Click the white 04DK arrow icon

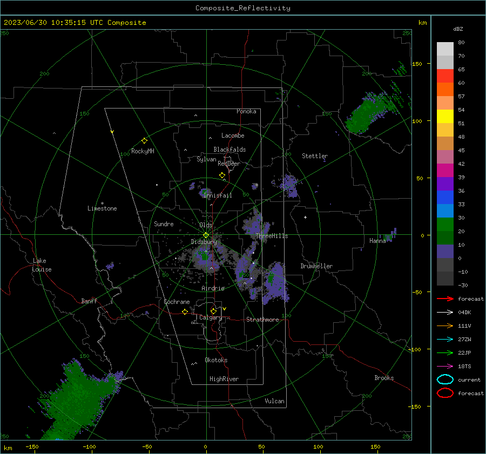click(x=445, y=312)
